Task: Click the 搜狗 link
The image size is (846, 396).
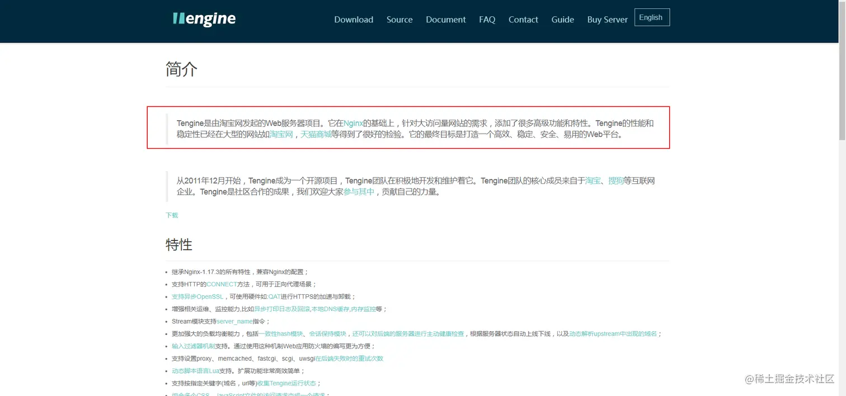Action: point(616,181)
